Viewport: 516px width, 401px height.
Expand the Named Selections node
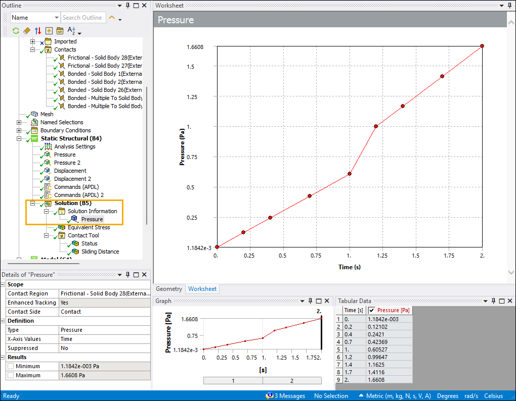tap(19, 122)
